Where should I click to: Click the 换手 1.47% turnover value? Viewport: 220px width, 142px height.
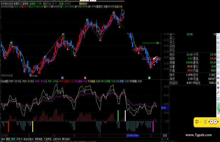click(189, 75)
